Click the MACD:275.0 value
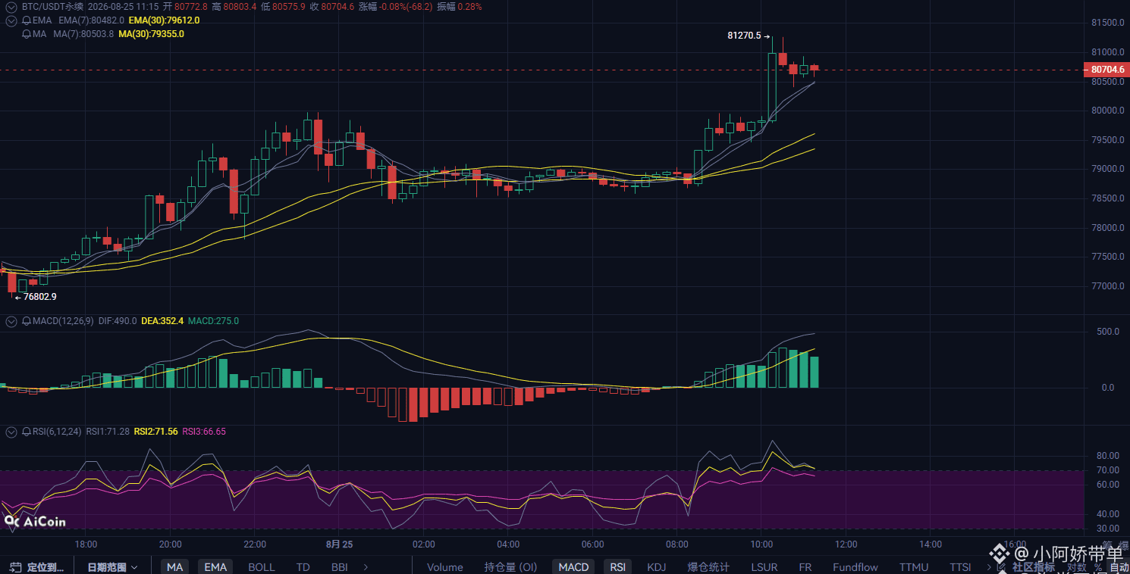 coord(213,321)
